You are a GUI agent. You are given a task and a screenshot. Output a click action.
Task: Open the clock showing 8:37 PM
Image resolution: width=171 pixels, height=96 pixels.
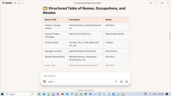coord(160,94)
